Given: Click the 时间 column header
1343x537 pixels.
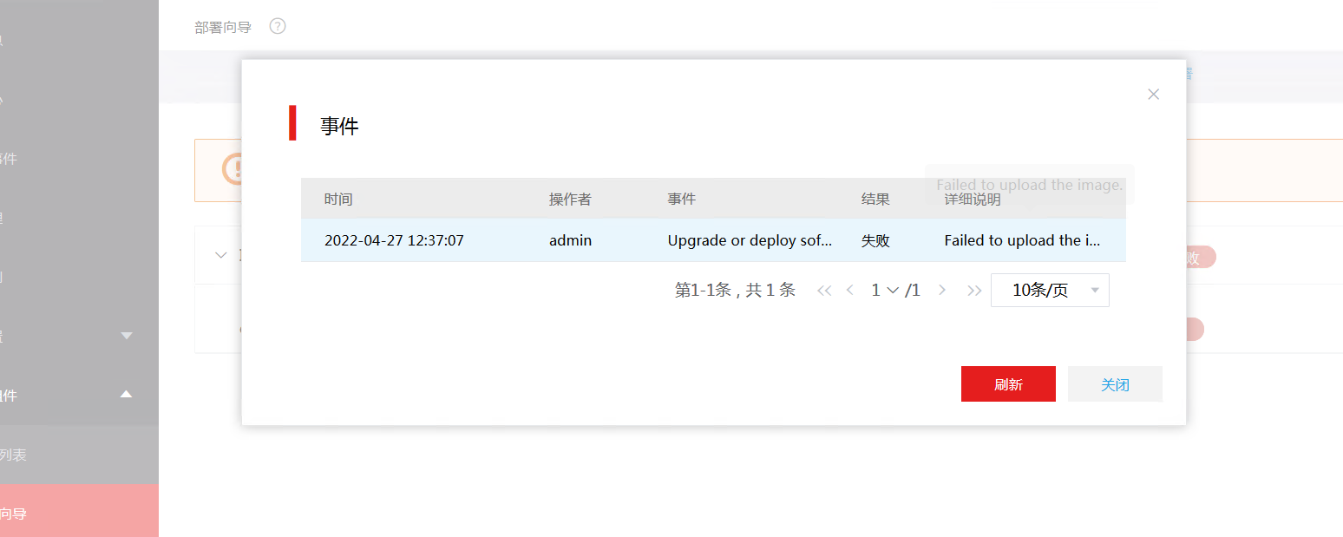Looking at the screenshot, I should (x=338, y=200).
